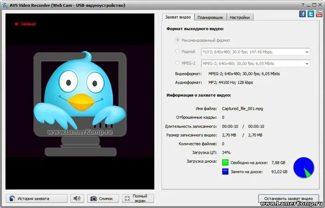Click the Количество файлов label
This screenshot has width=325, height=208.
(x=197, y=144)
